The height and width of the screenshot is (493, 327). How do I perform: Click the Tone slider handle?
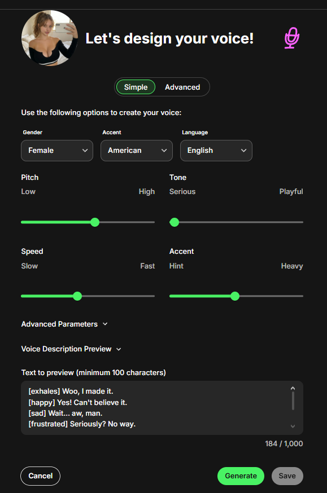pos(175,222)
